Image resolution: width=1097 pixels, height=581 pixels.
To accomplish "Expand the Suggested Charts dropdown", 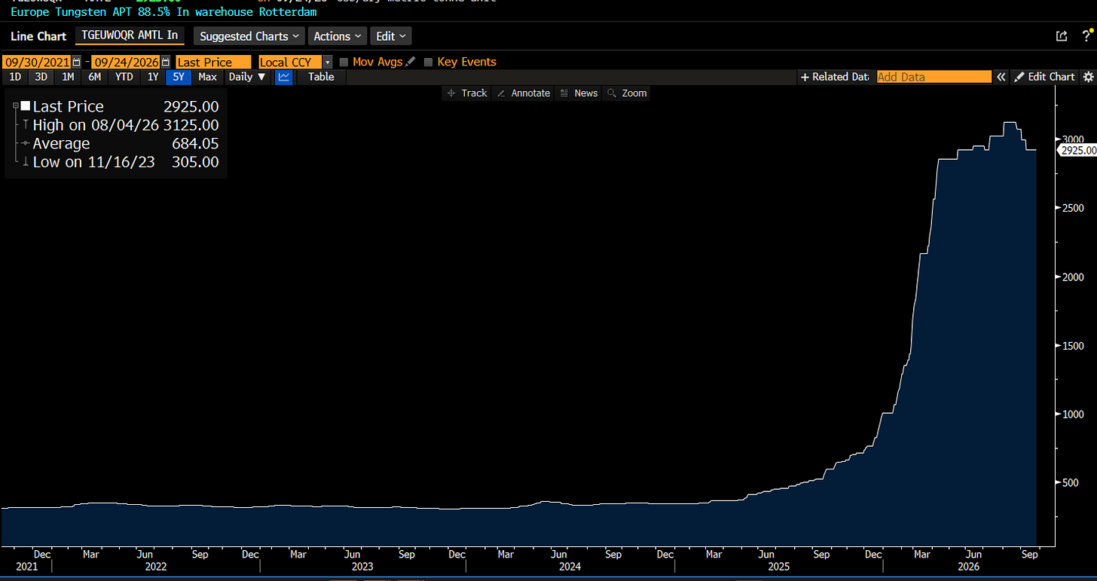I will coord(249,36).
